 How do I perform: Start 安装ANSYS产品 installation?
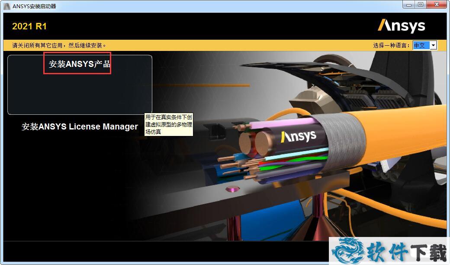pyautogui.click(x=80, y=64)
